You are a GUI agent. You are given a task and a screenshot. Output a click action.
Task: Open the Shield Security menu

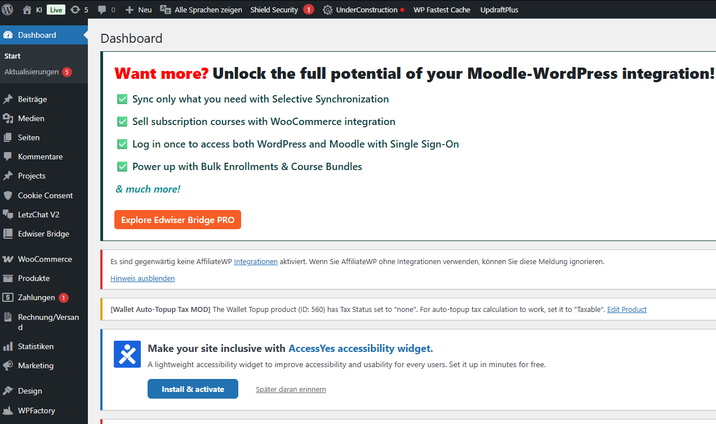(x=274, y=10)
